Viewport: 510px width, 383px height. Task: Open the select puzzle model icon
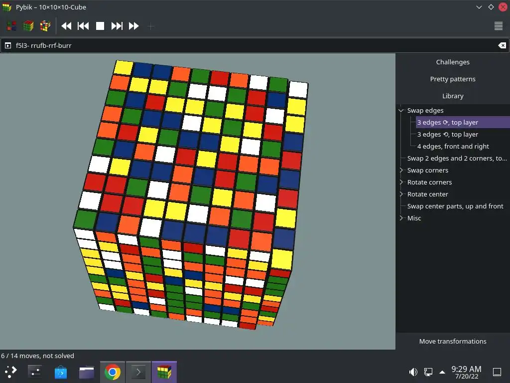(x=11, y=26)
